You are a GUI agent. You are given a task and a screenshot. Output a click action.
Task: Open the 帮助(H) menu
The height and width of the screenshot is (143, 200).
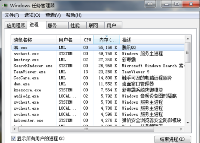(x=74, y=15)
